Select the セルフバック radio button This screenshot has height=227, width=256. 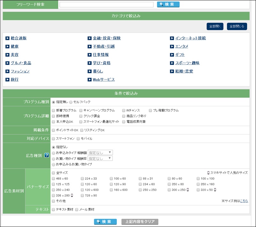(71, 102)
